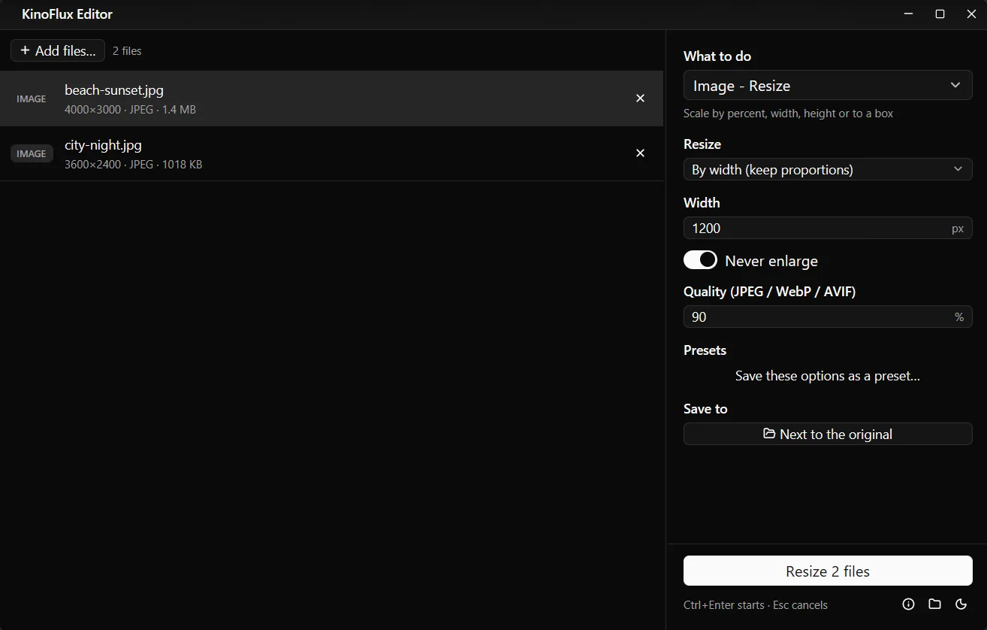Click the Presets heading

pos(705,350)
